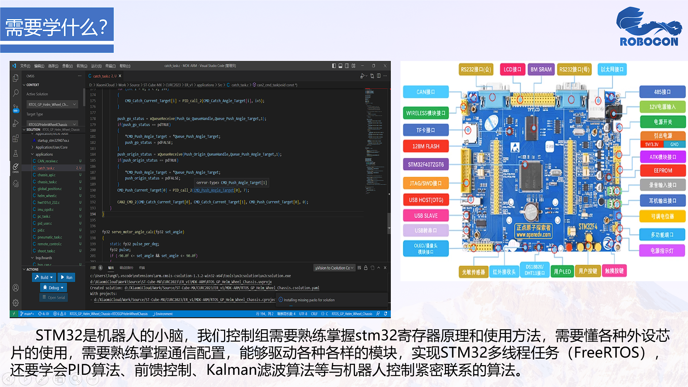688x387 pixels.
Task: Open the Manage gear in activity bar
Action: pyautogui.click(x=15, y=303)
